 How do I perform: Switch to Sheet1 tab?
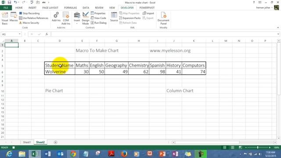click(x=27, y=142)
